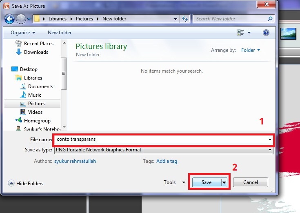Select Libraries in the address path
Screen dimensions: 300x213
pyautogui.click(x=58, y=19)
